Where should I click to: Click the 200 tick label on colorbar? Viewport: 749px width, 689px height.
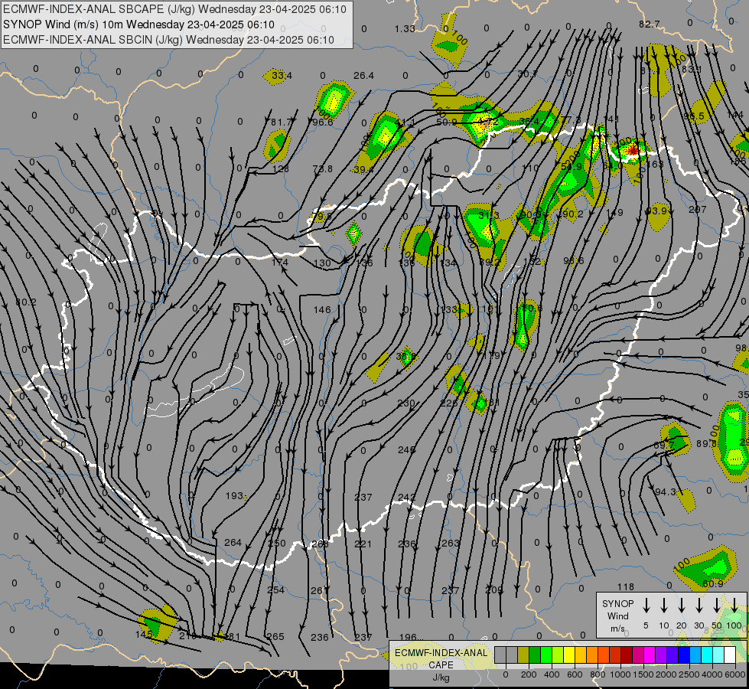pyautogui.click(x=529, y=674)
